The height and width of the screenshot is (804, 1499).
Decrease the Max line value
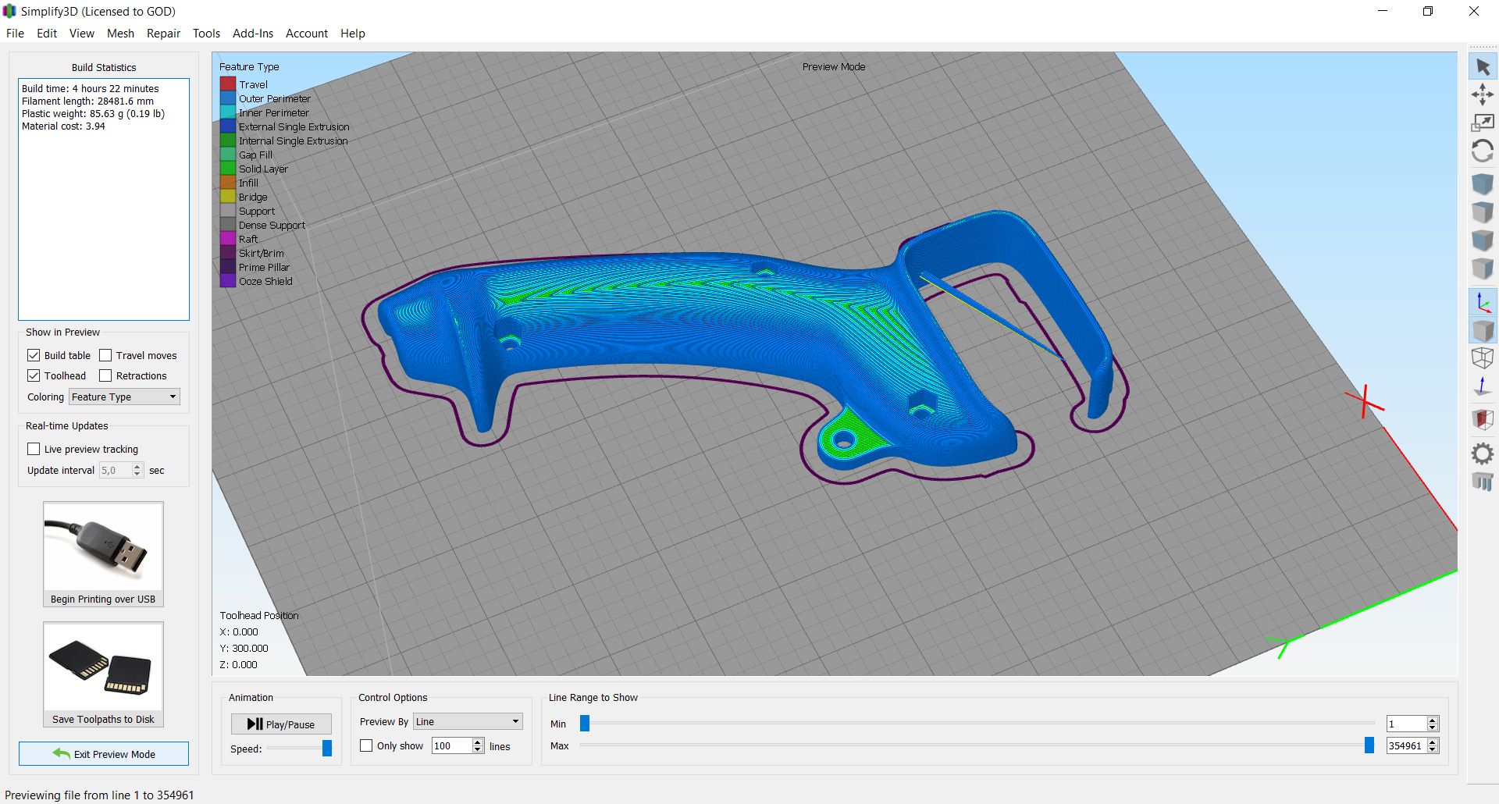click(1432, 749)
